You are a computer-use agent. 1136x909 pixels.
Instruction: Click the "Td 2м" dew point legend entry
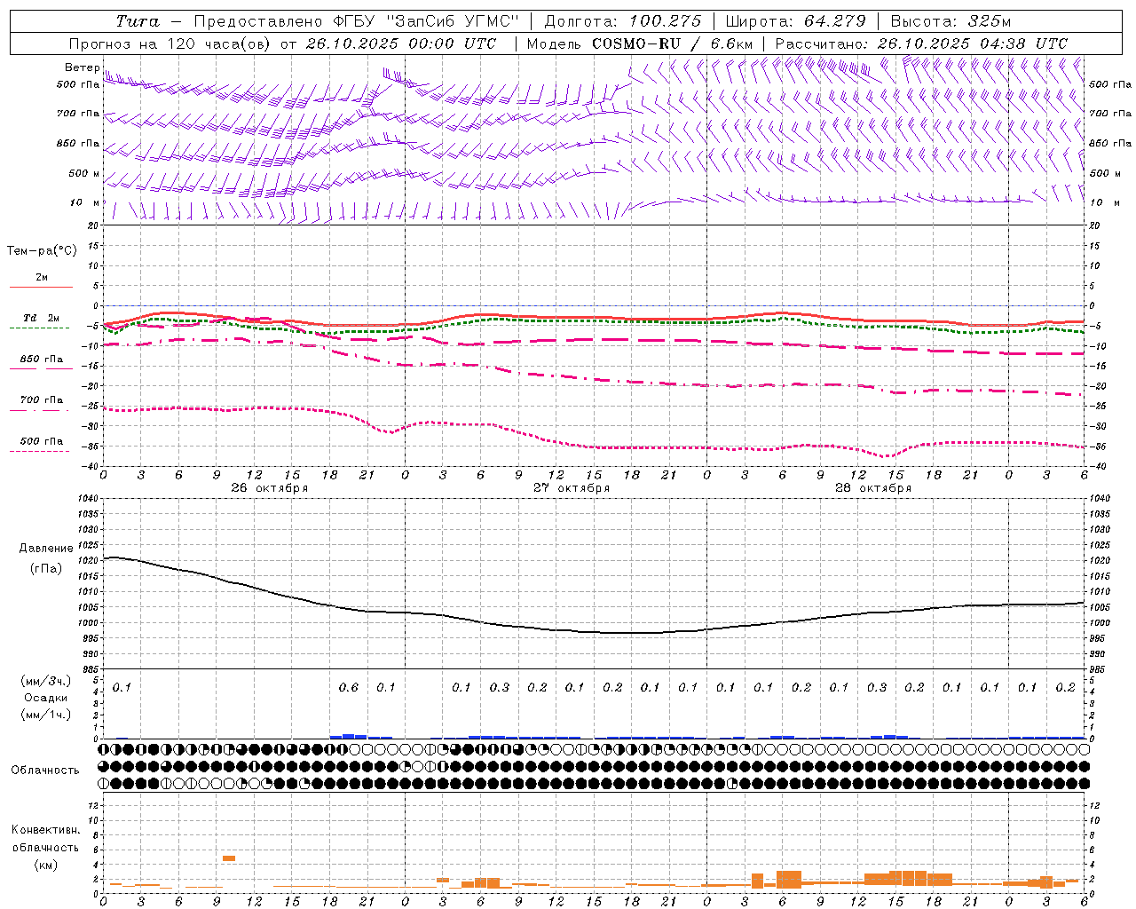[x=41, y=318]
